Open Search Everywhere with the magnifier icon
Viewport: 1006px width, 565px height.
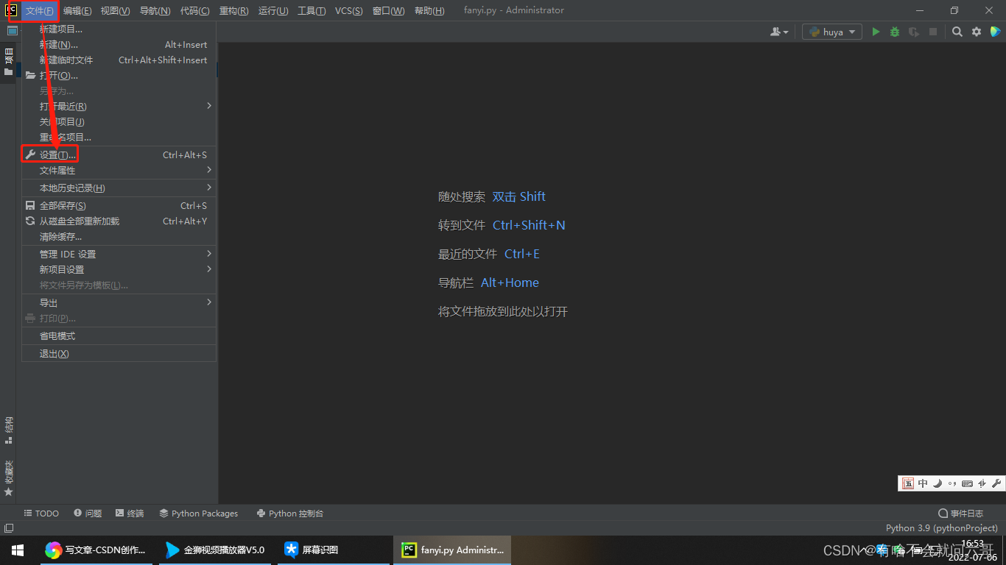(956, 32)
